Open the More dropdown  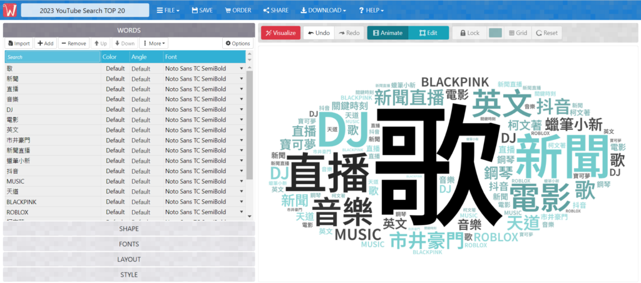click(154, 44)
